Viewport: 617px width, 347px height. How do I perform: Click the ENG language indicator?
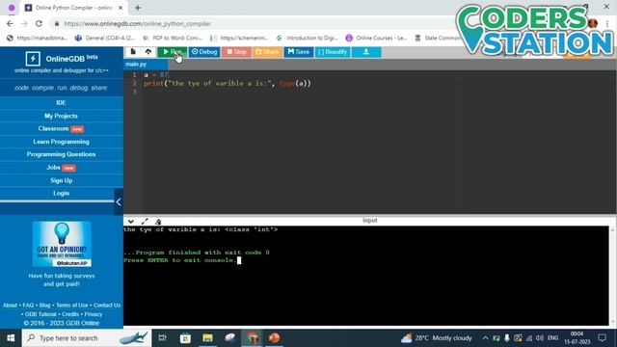[x=552, y=338]
